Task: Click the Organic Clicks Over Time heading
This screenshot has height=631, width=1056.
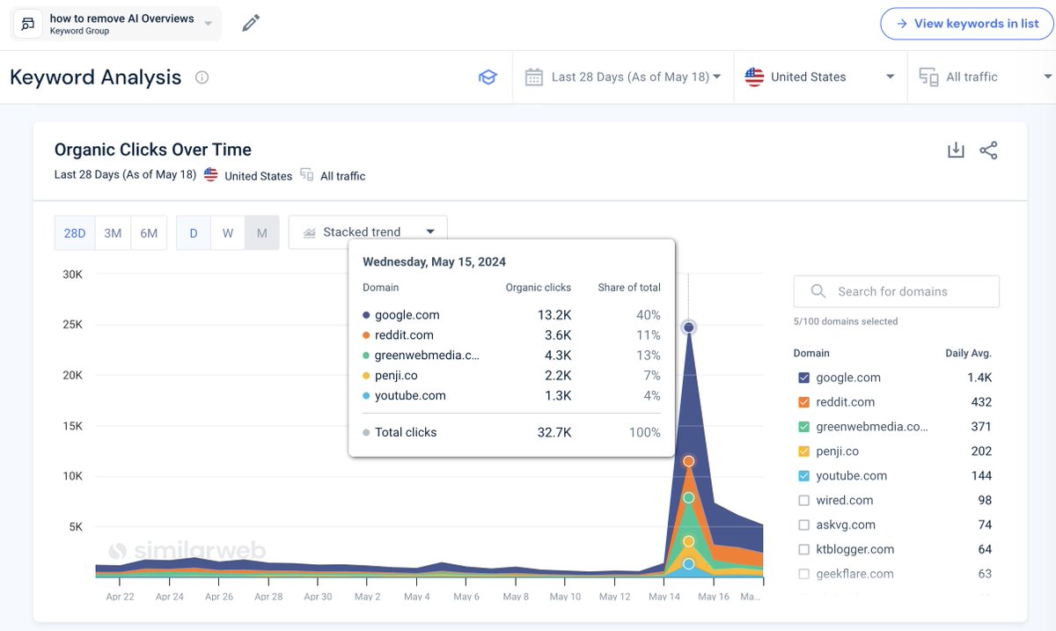Action: click(153, 150)
